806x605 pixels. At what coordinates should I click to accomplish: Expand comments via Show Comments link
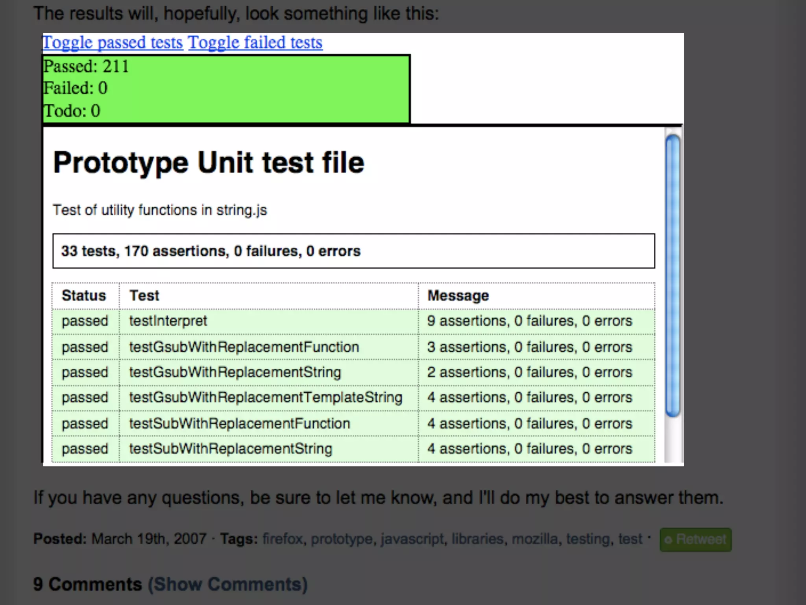[x=227, y=584]
